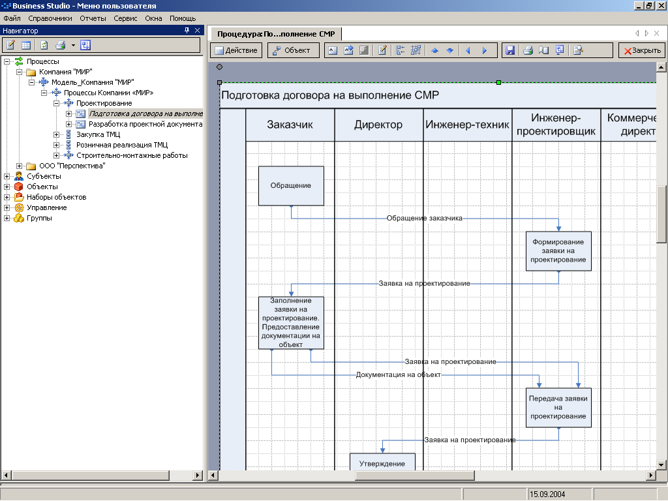This screenshot has height=501, width=668.
Task: Select Группы in the tree
Action: [x=39, y=218]
